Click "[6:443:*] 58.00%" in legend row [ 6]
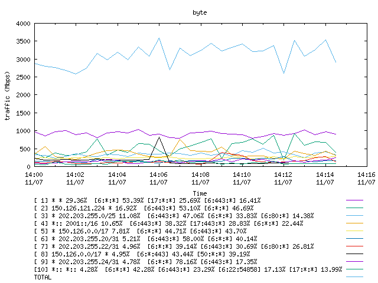378x283 pixels. pyautogui.click(x=175, y=239)
